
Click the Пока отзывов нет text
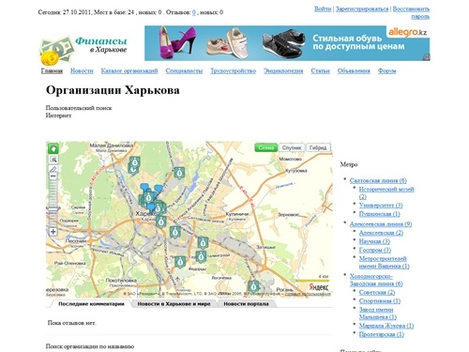pos(72,323)
